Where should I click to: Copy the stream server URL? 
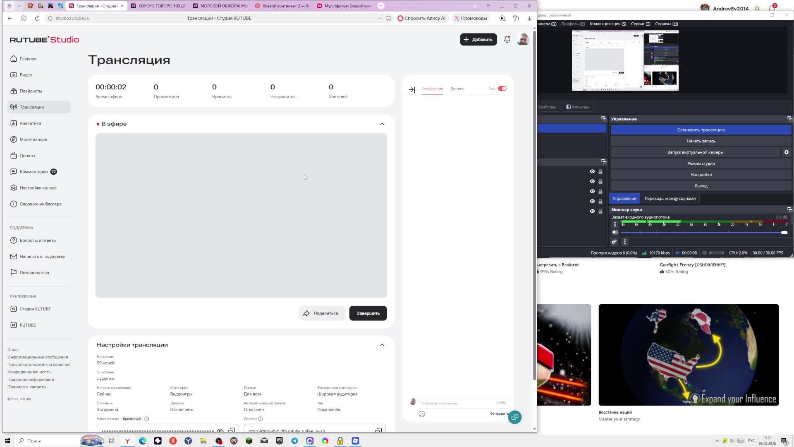(378, 430)
